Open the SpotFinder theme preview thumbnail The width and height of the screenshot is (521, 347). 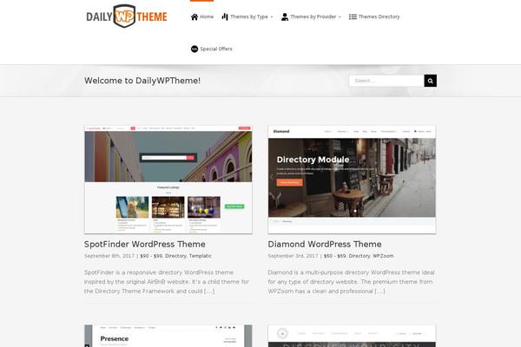[168, 180]
